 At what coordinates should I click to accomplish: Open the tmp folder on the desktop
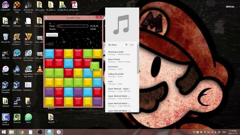(28, 102)
